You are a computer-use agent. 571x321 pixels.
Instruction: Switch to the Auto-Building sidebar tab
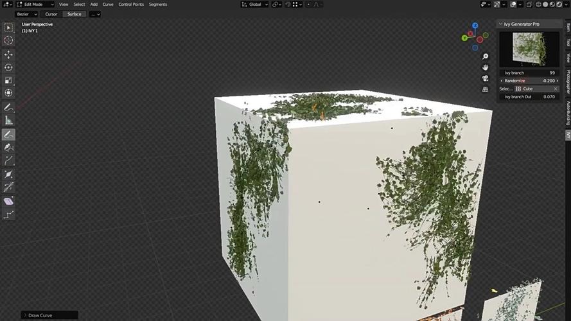pyautogui.click(x=568, y=113)
